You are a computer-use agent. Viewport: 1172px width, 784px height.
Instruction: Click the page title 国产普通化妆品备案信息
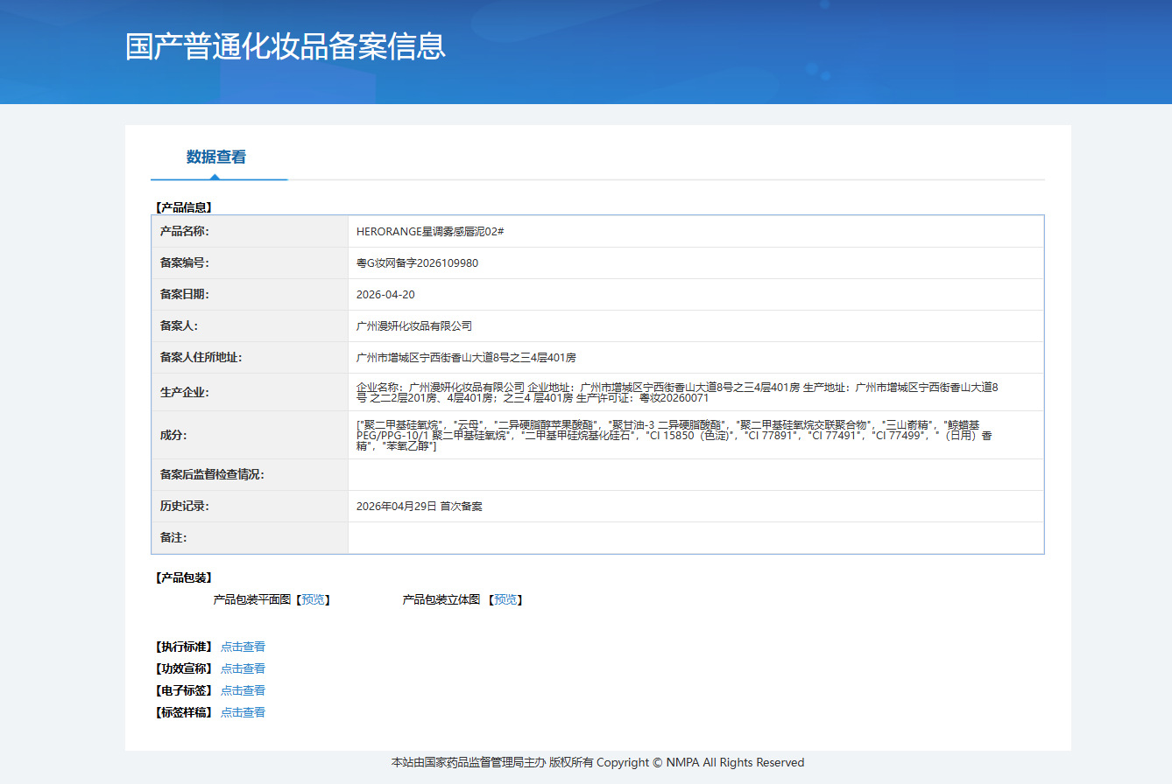click(x=286, y=46)
